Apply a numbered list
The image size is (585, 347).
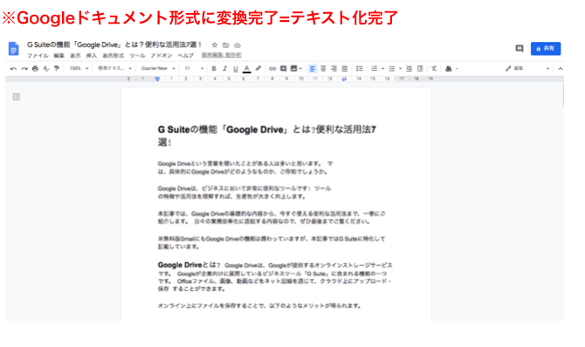tap(375, 69)
